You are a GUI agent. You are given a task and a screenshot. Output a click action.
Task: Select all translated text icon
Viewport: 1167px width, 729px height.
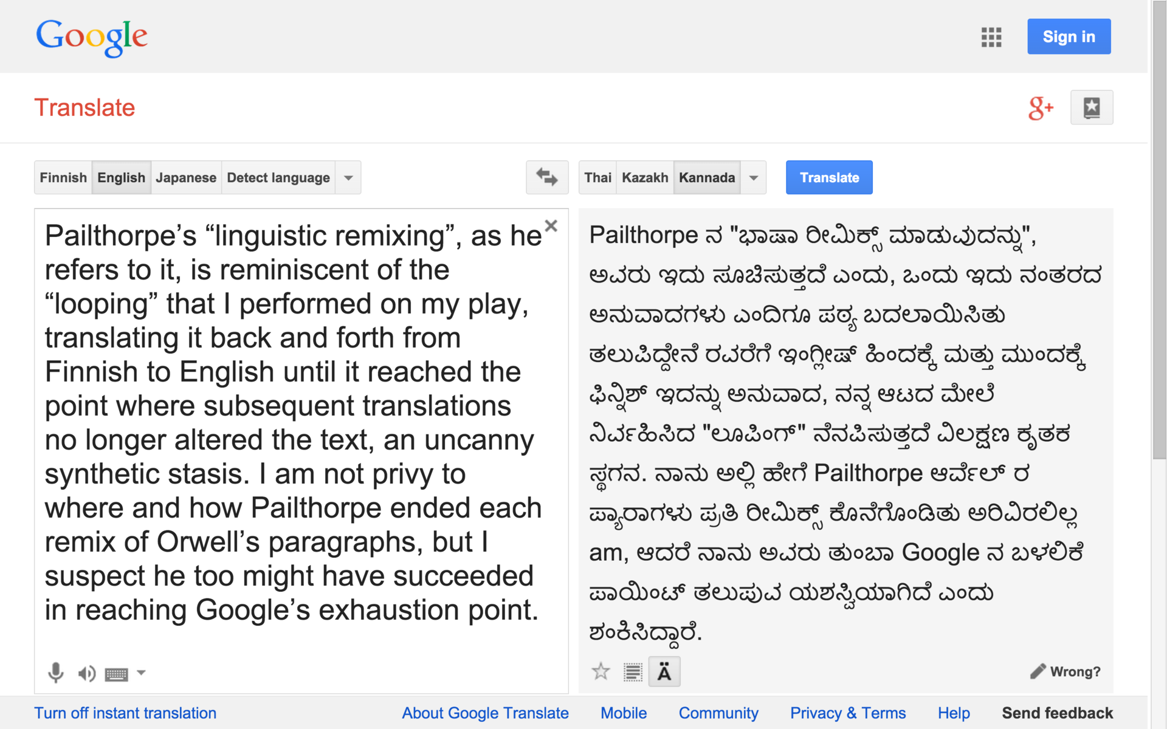tap(632, 672)
